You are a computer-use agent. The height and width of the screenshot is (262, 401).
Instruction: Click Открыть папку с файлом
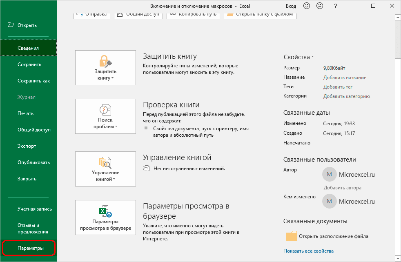point(260,13)
